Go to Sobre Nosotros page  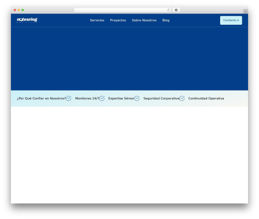tap(144, 20)
